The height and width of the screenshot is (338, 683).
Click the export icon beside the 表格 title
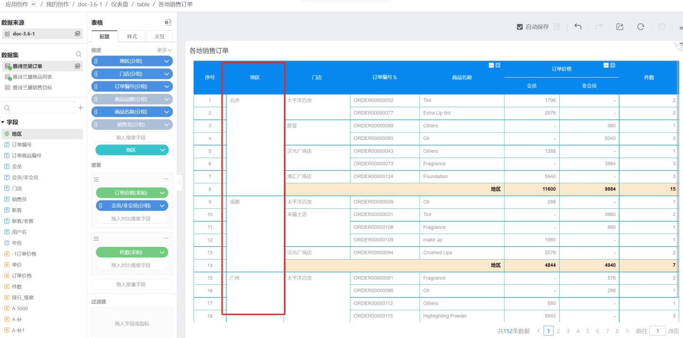[168, 22]
